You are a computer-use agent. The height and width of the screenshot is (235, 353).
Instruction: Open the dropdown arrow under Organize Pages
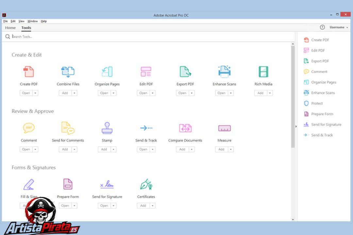click(x=114, y=93)
